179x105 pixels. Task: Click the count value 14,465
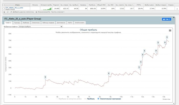pos(57,8)
